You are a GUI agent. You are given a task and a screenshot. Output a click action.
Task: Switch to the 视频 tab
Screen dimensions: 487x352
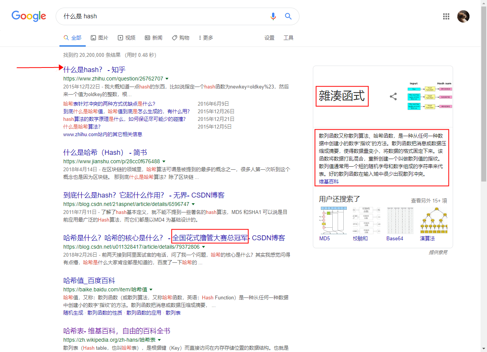[x=127, y=38]
